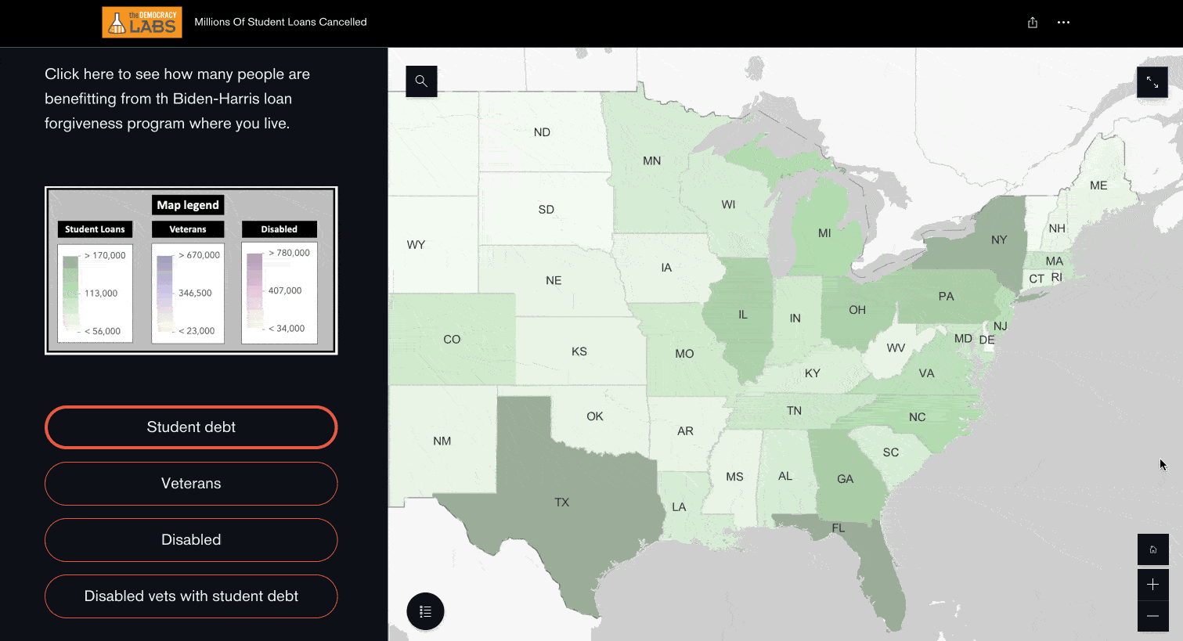Click the share icon in header
The height and width of the screenshot is (641, 1183).
(1032, 23)
